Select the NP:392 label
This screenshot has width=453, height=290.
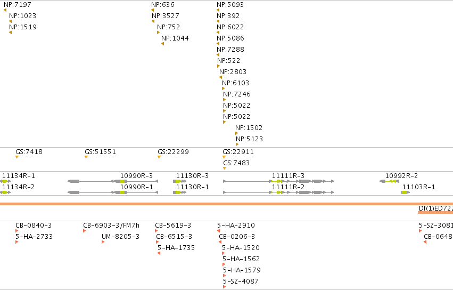coord(228,16)
